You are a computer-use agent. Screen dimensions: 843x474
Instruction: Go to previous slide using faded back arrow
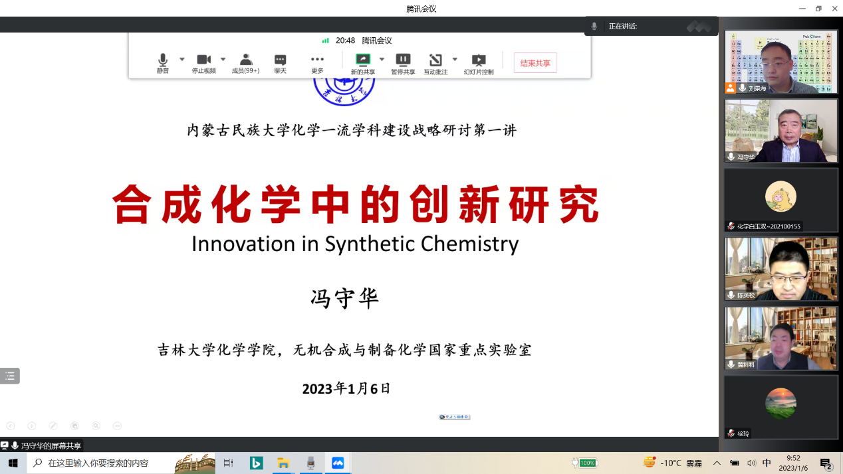pyautogui.click(x=11, y=426)
